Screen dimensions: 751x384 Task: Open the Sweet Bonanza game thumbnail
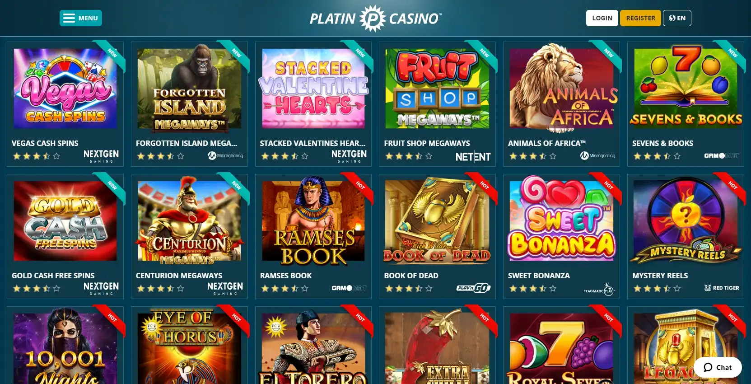pyautogui.click(x=561, y=220)
